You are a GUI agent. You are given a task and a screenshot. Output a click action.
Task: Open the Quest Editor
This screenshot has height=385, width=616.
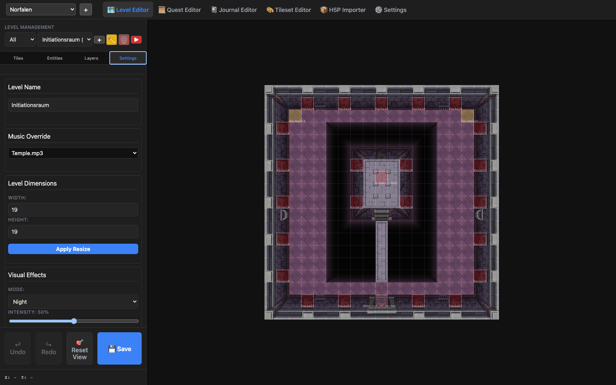(179, 10)
